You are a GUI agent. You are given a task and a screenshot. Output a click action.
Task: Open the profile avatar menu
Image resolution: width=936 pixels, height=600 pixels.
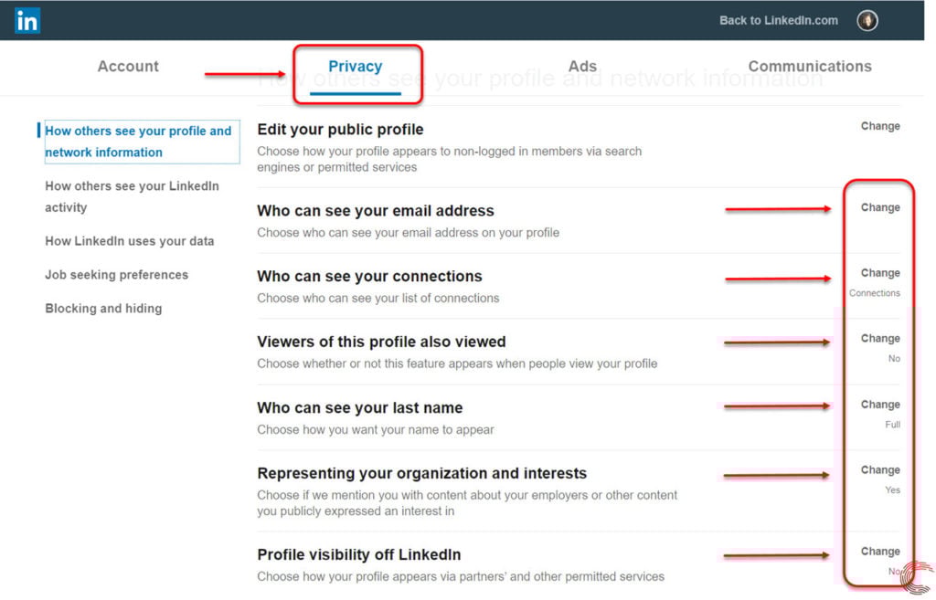tap(867, 20)
